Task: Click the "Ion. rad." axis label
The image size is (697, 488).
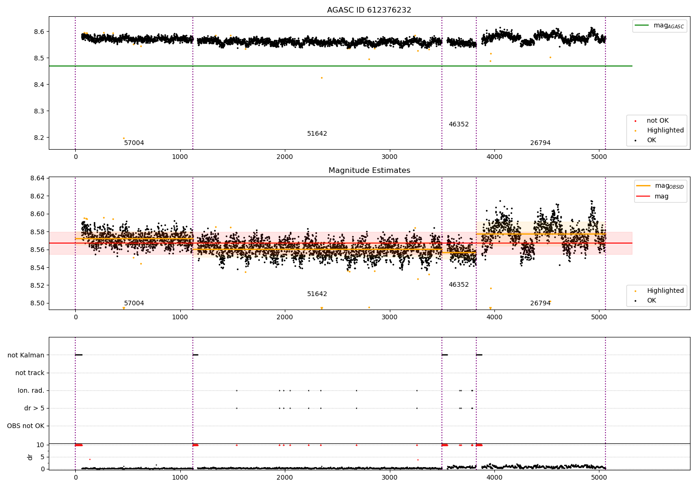Action: coord(31,390)
